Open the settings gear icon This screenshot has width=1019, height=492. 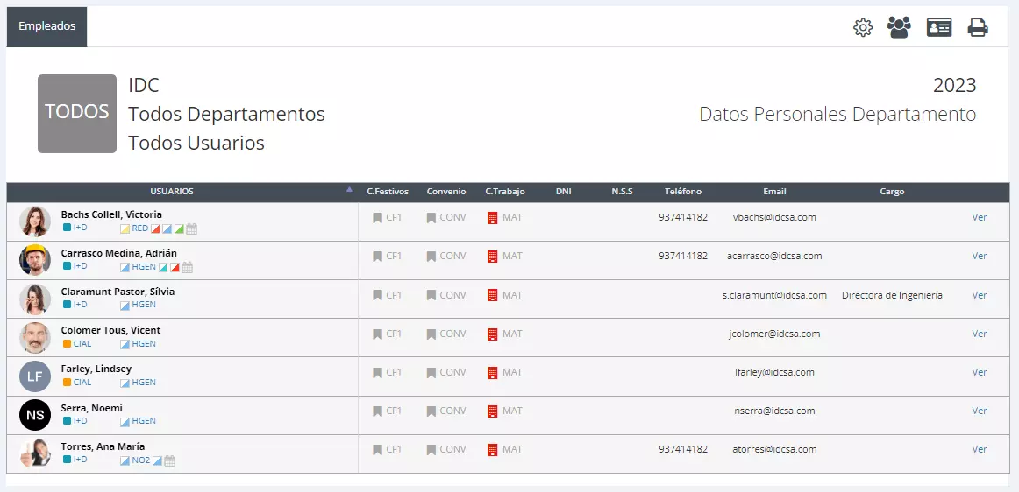(x=862, y=28)
